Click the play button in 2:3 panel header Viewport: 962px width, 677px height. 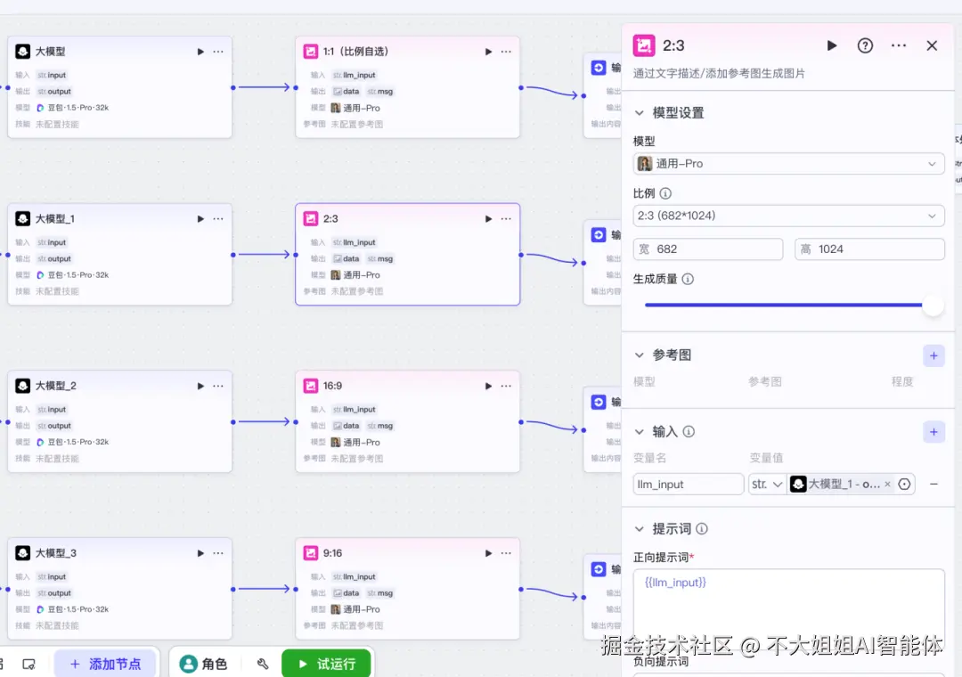point(832,45)
